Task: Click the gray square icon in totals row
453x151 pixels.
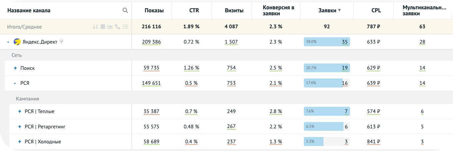Action: (103, 27)
